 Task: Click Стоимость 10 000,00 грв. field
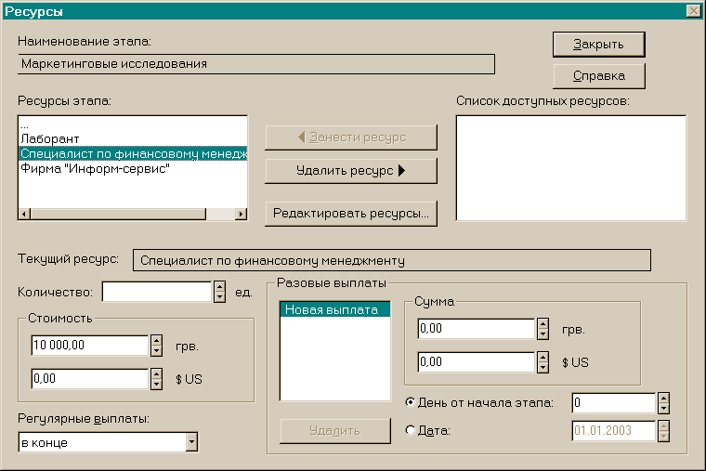click(x=89, y=346)
